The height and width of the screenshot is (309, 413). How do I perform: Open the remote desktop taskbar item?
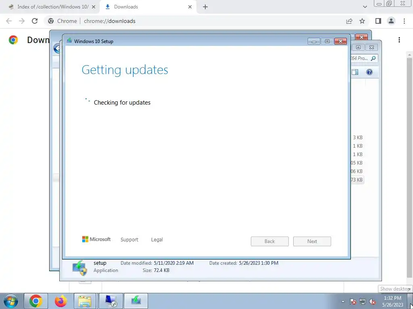pyautogui.click(x=111, y=301)
